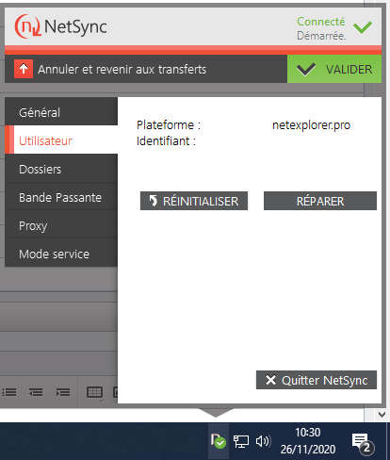
Task: Open the Bande Passante tab
Action: coord(61,197)
